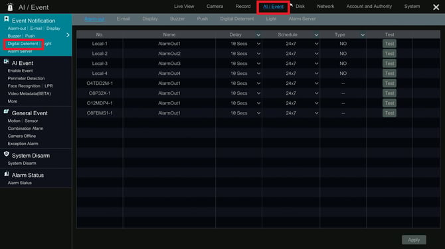
Task: Open Delay dropdown for O12MDP4-1
Action: (258, 103)
